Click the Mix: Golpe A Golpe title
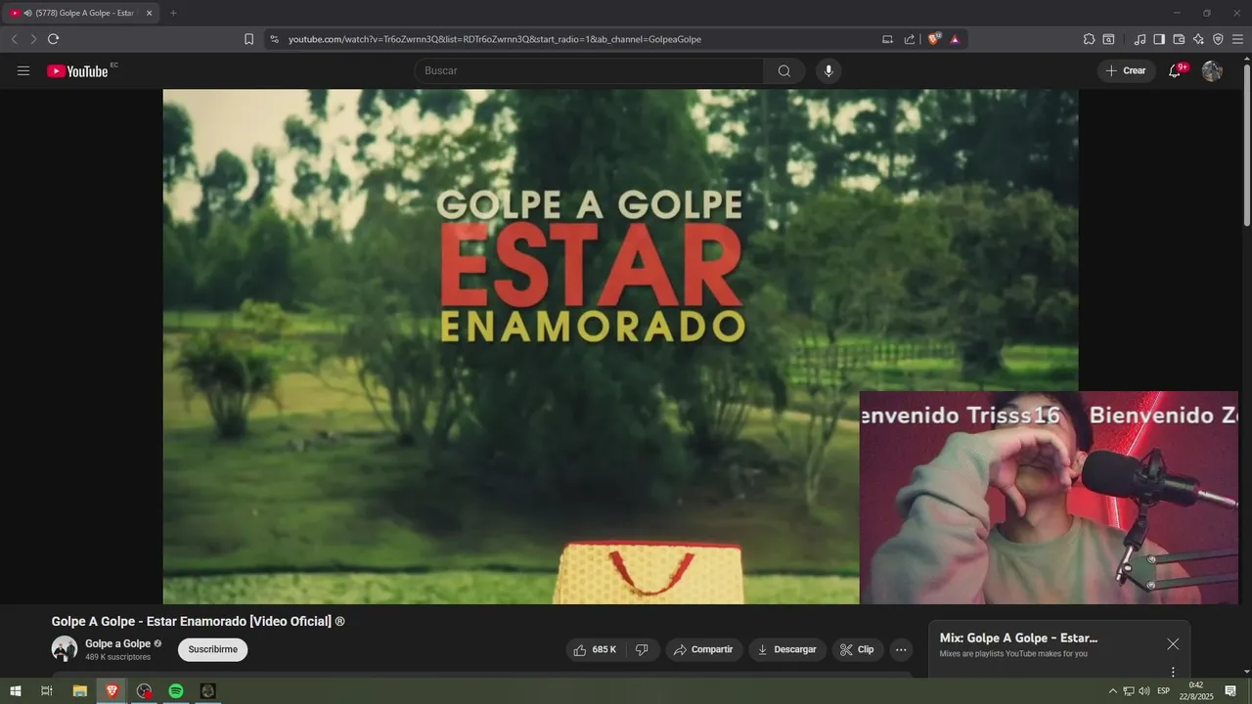Viewport: 1252px width, 704px height. pos(1018,638)
